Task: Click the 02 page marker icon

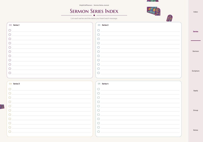Action: 10,25
